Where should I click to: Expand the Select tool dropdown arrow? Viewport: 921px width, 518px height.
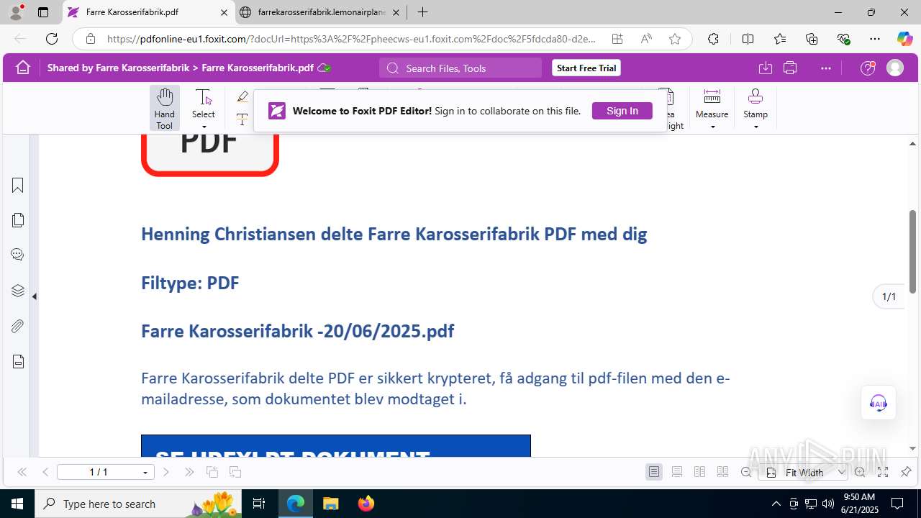click(204, 127)
